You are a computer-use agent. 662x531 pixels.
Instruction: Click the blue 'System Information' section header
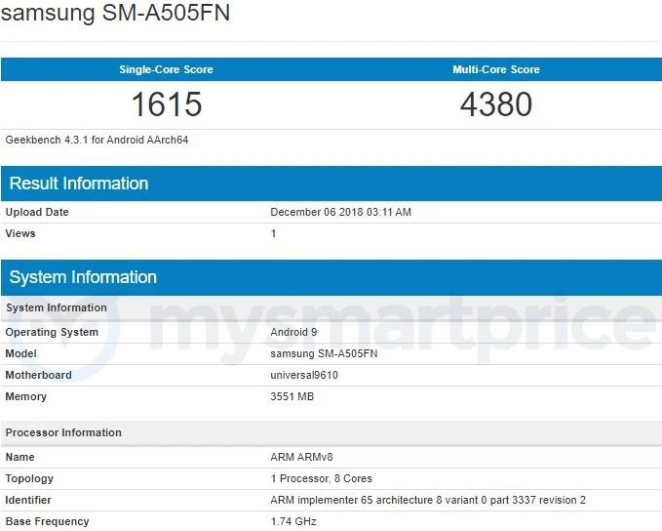coord(331,277)
